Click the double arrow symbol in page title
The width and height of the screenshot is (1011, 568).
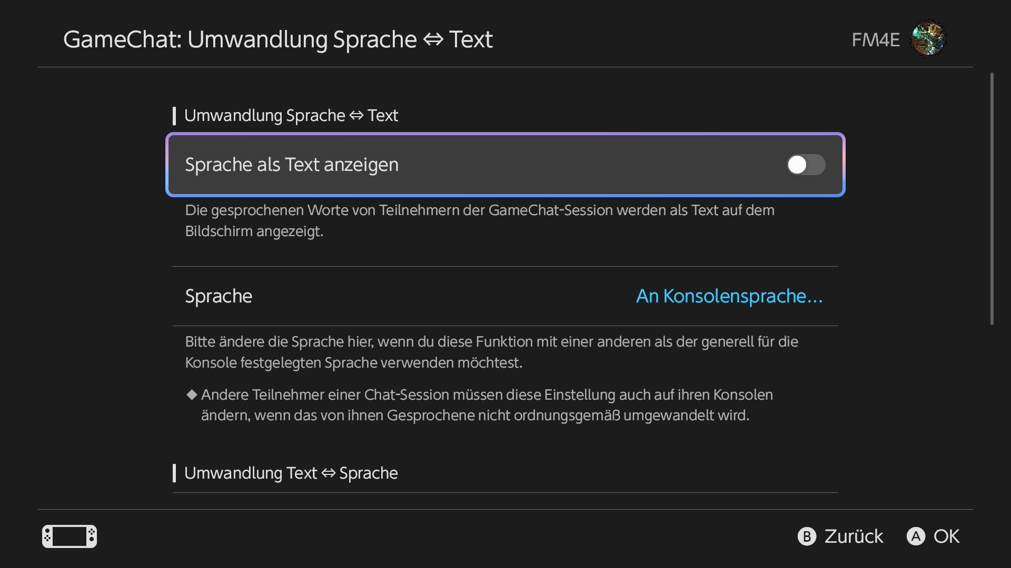pyautogui.click(x=433, y=39)
